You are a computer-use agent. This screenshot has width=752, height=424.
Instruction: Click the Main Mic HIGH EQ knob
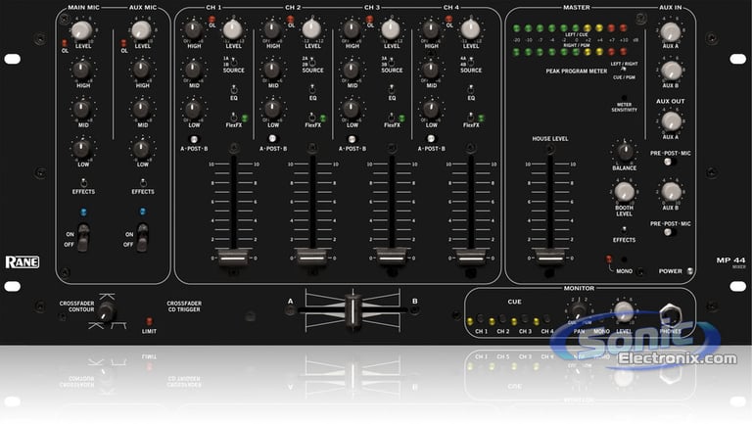pos(82,70)
